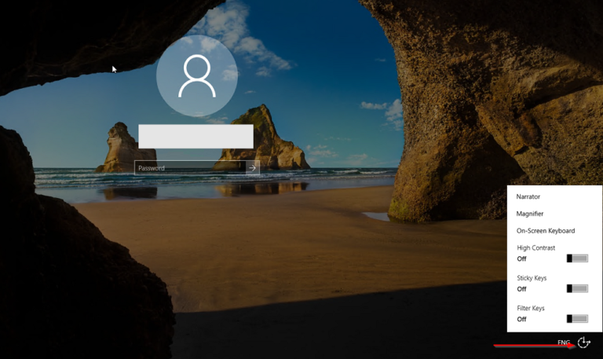Click the Off status under High Contrast
The image size is (603, 359).
521,258
